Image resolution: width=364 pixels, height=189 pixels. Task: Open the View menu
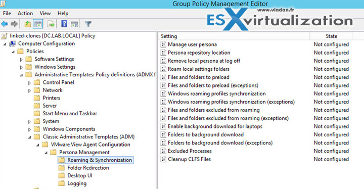point(45,13)
